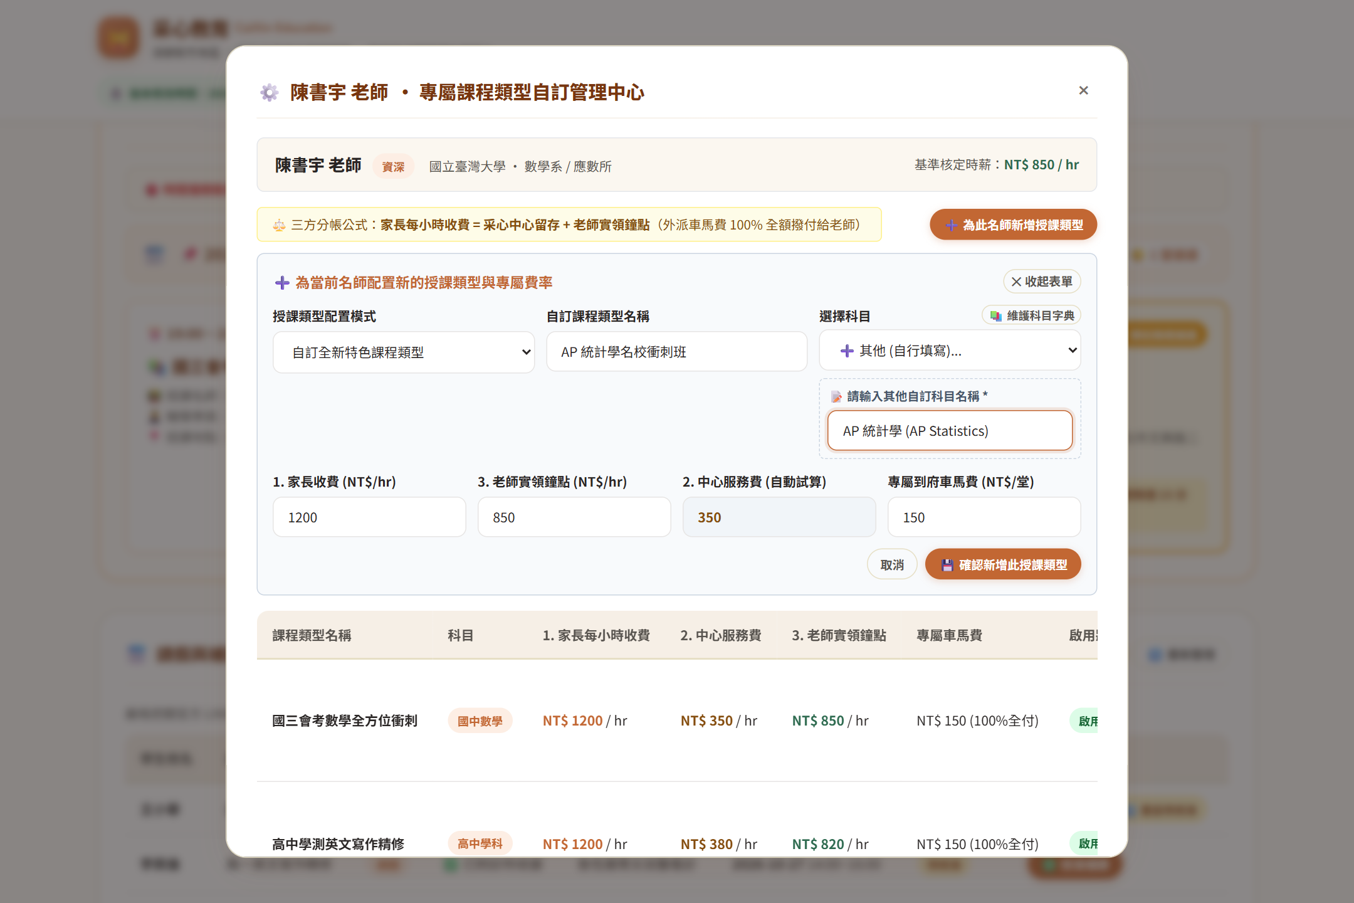Click the 家長收費 input showing 1200
The image size is (1354, 903).
click(x=369, y=517)
